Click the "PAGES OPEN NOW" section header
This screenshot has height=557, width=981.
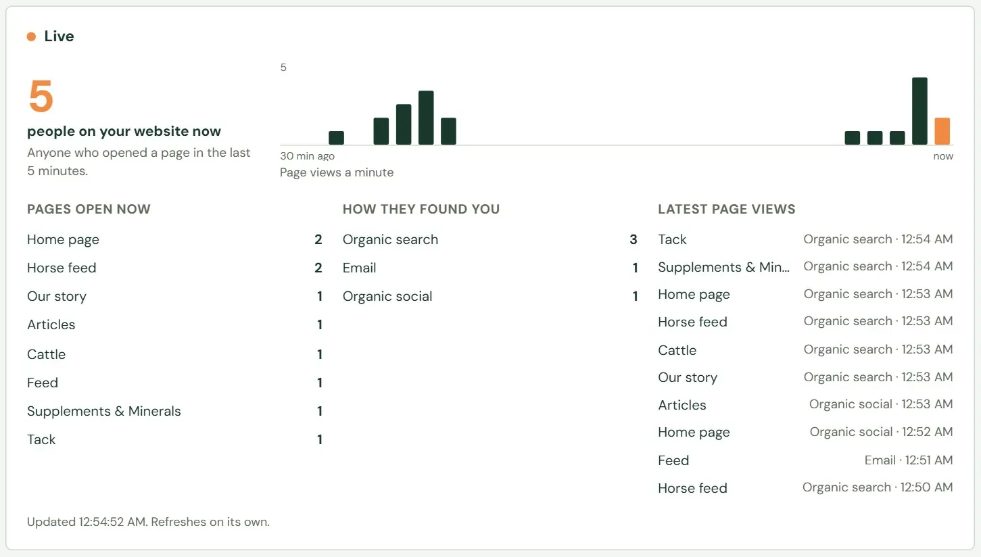pos(89,210)
